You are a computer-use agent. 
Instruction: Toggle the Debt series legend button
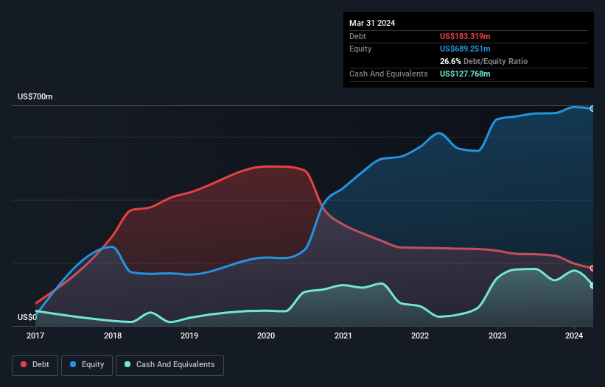click(35, 365)
